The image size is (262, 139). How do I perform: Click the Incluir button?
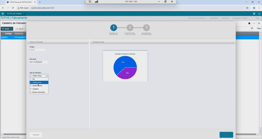click(x=7, y=29)
